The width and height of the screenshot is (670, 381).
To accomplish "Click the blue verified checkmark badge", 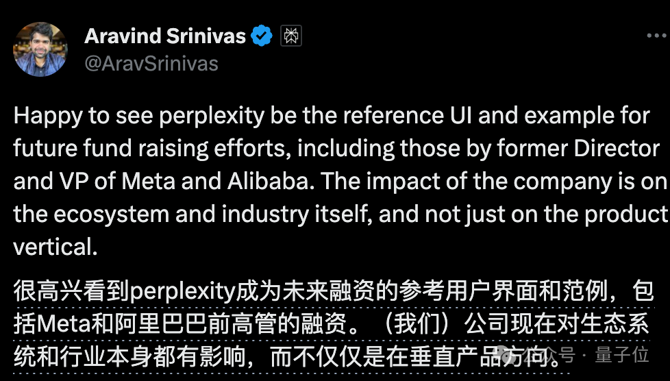I will [262, 36].
